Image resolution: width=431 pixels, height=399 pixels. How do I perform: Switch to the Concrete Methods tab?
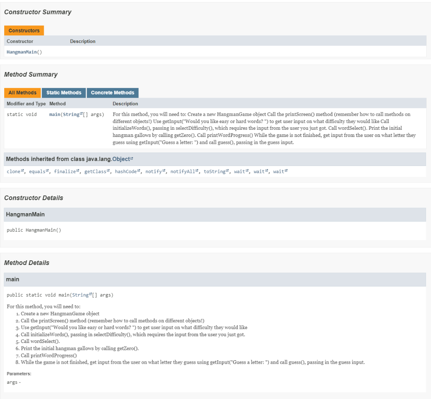pos(113,93)
